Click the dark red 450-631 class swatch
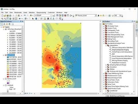 [8, 77]
